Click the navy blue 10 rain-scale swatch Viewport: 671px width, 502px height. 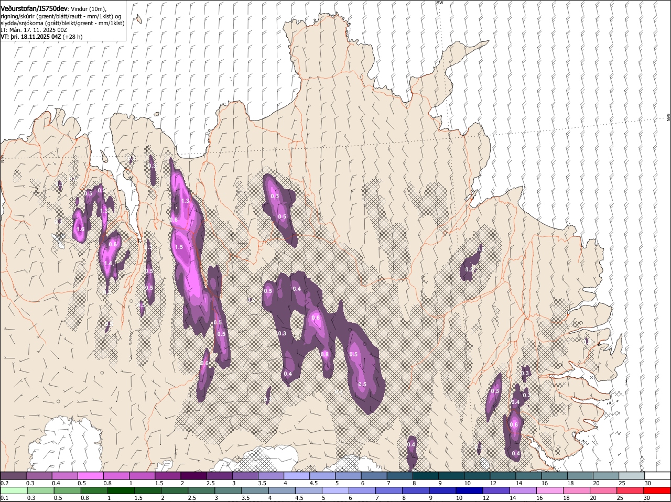(470, 490)
